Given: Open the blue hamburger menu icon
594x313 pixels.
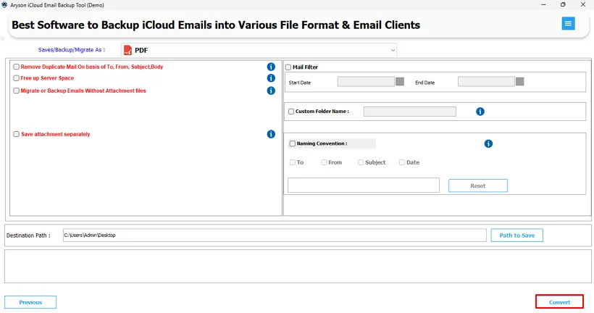Looking at the screenshot, I should point(568,23).
